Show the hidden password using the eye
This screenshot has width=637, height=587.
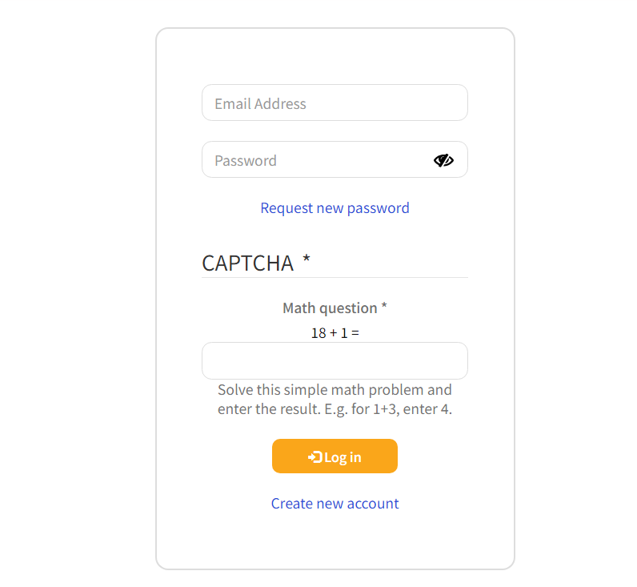tap(443, 160)
